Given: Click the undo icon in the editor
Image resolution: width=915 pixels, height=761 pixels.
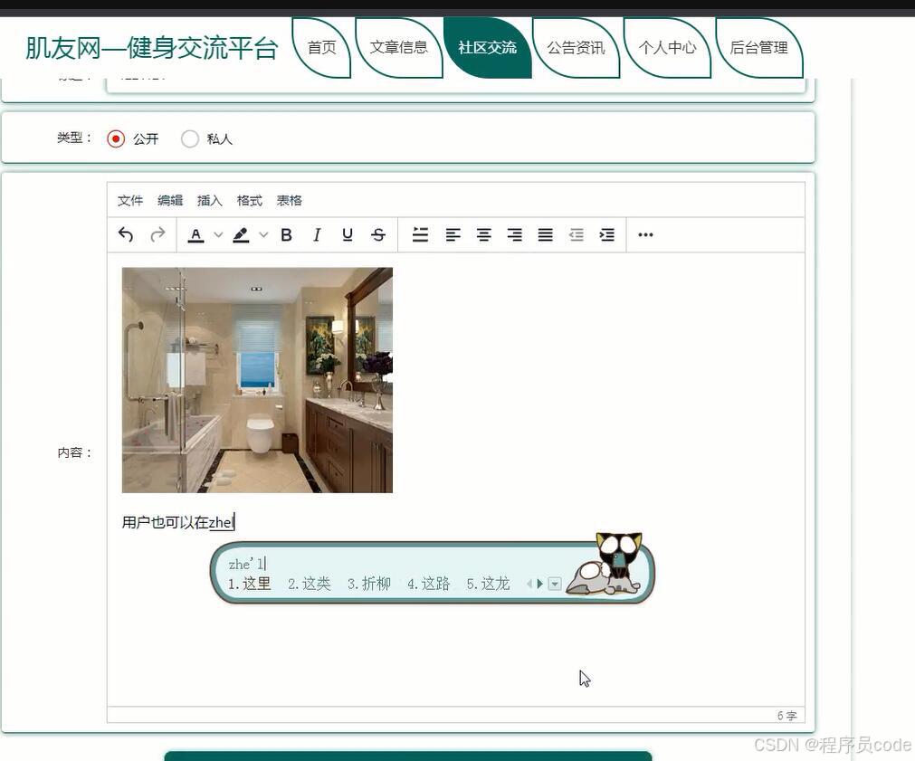Looking at the screenshot, I should 126,234.
